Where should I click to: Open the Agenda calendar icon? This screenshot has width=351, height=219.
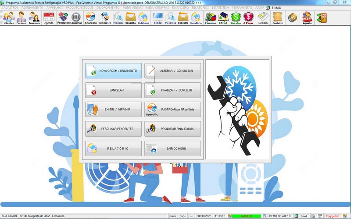(49, 18)
